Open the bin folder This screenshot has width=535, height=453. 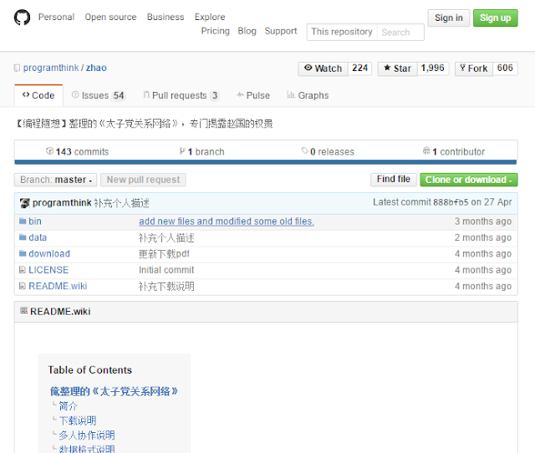[35, 221]
